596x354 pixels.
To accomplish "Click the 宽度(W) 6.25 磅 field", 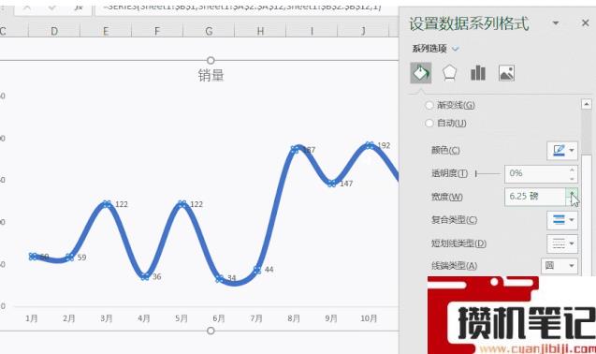I will (x=535, y=197).
